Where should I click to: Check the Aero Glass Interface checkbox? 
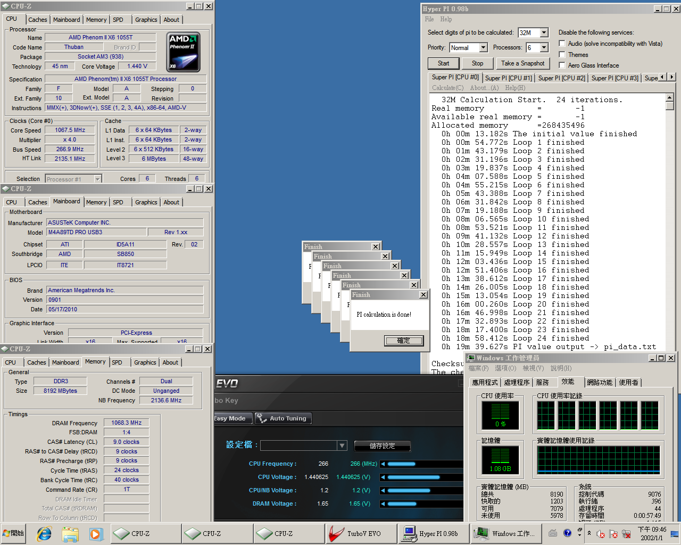[562, 65]
